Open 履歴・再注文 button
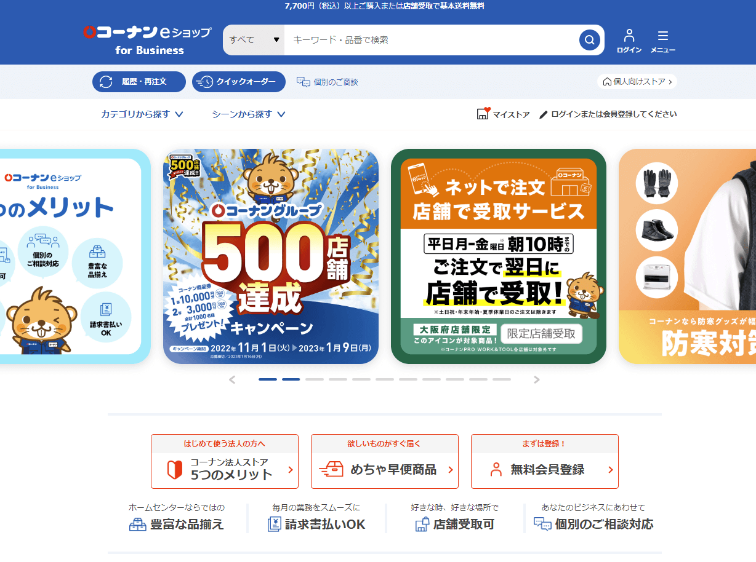Screen dimensions: 756x562 point(139,82)
